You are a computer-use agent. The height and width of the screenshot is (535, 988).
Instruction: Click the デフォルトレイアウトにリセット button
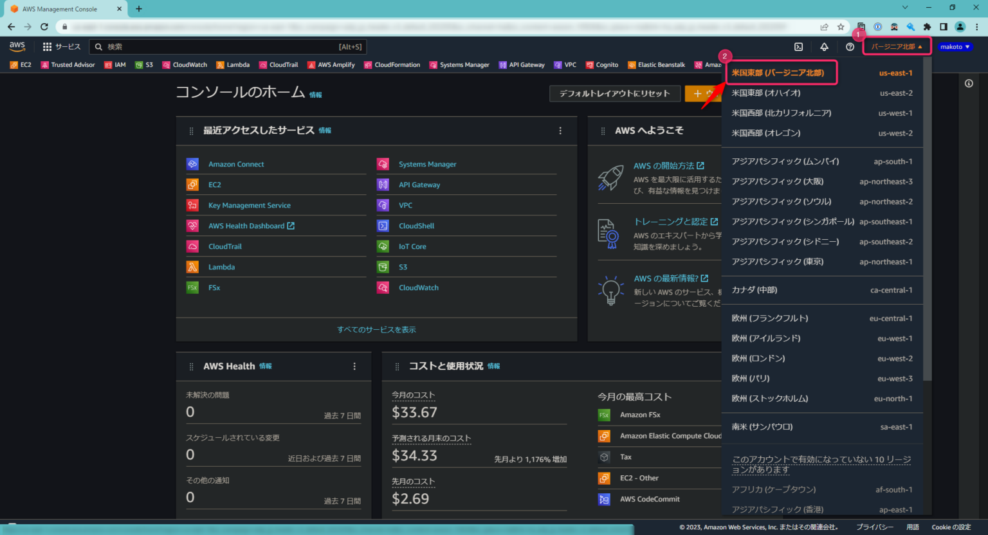tap(614, 93)
